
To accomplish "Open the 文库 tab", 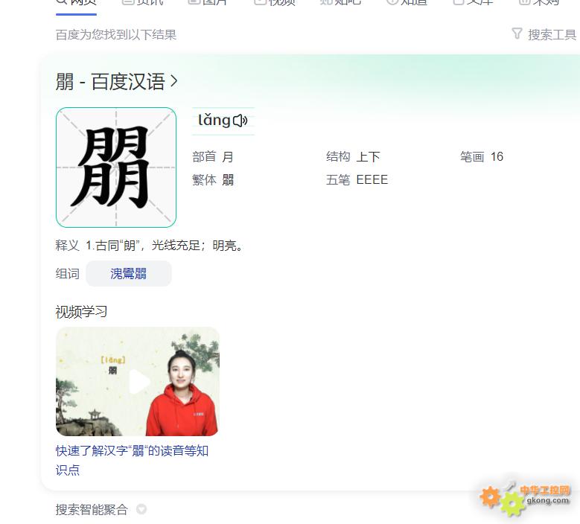I will 473,2.
